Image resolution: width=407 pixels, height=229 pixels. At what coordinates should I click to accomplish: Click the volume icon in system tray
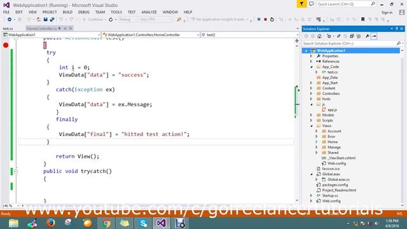(x=376, y=223)
